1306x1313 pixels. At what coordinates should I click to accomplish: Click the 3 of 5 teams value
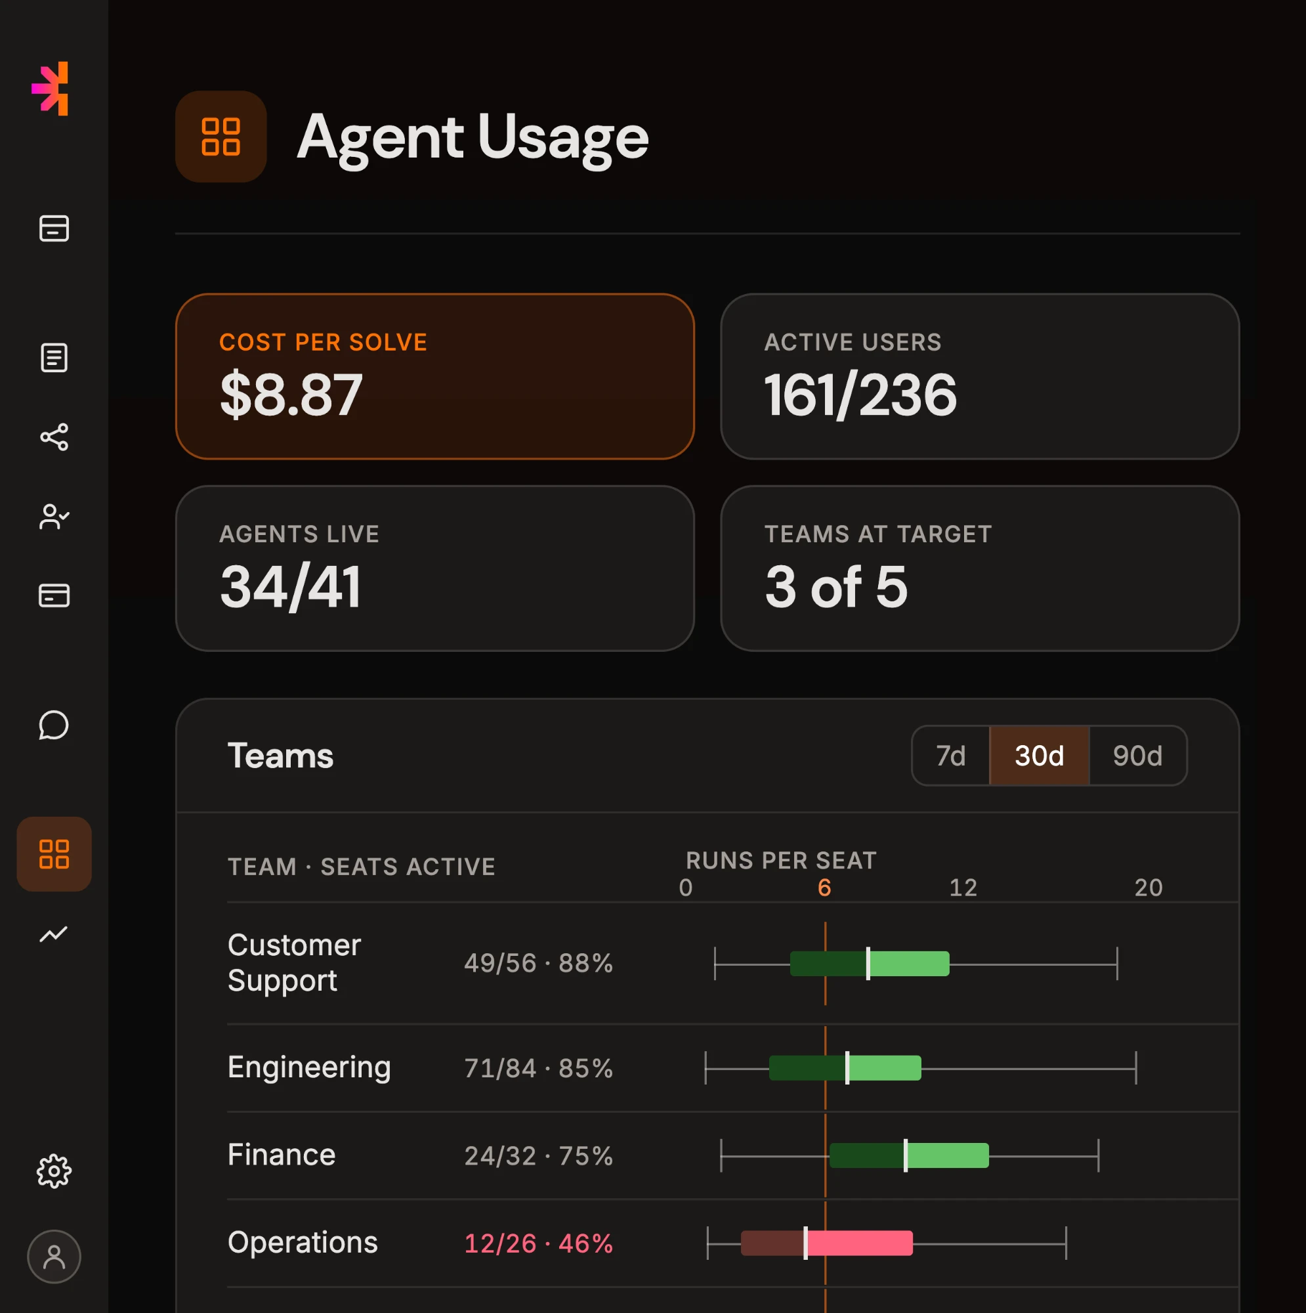click(x=837, y=586)
